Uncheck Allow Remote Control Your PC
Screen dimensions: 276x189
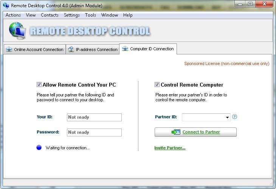[x=39, y=85]
